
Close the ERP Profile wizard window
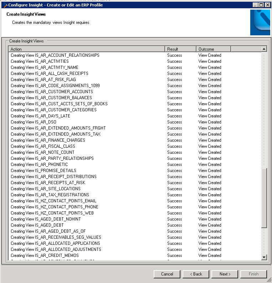pyautogui.click(x=267, y=5)
